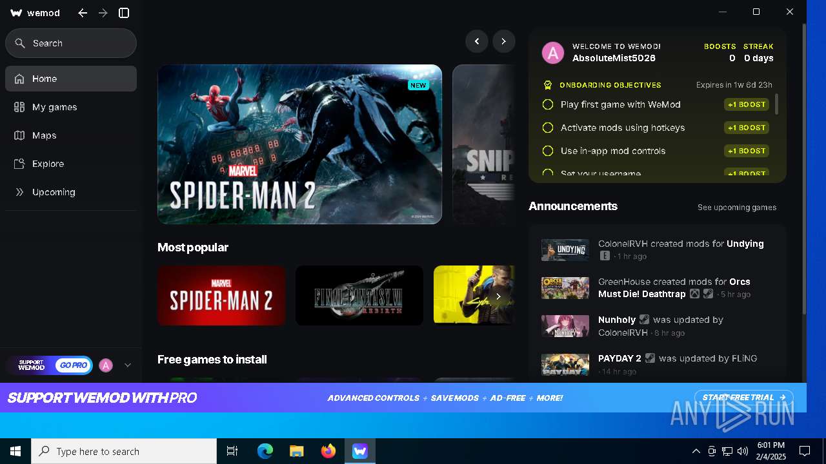Viewport: 826px width, 464px height.
Task: Click the Steam icon beside PAYDAY 2
Action: (x=650, y=358)
